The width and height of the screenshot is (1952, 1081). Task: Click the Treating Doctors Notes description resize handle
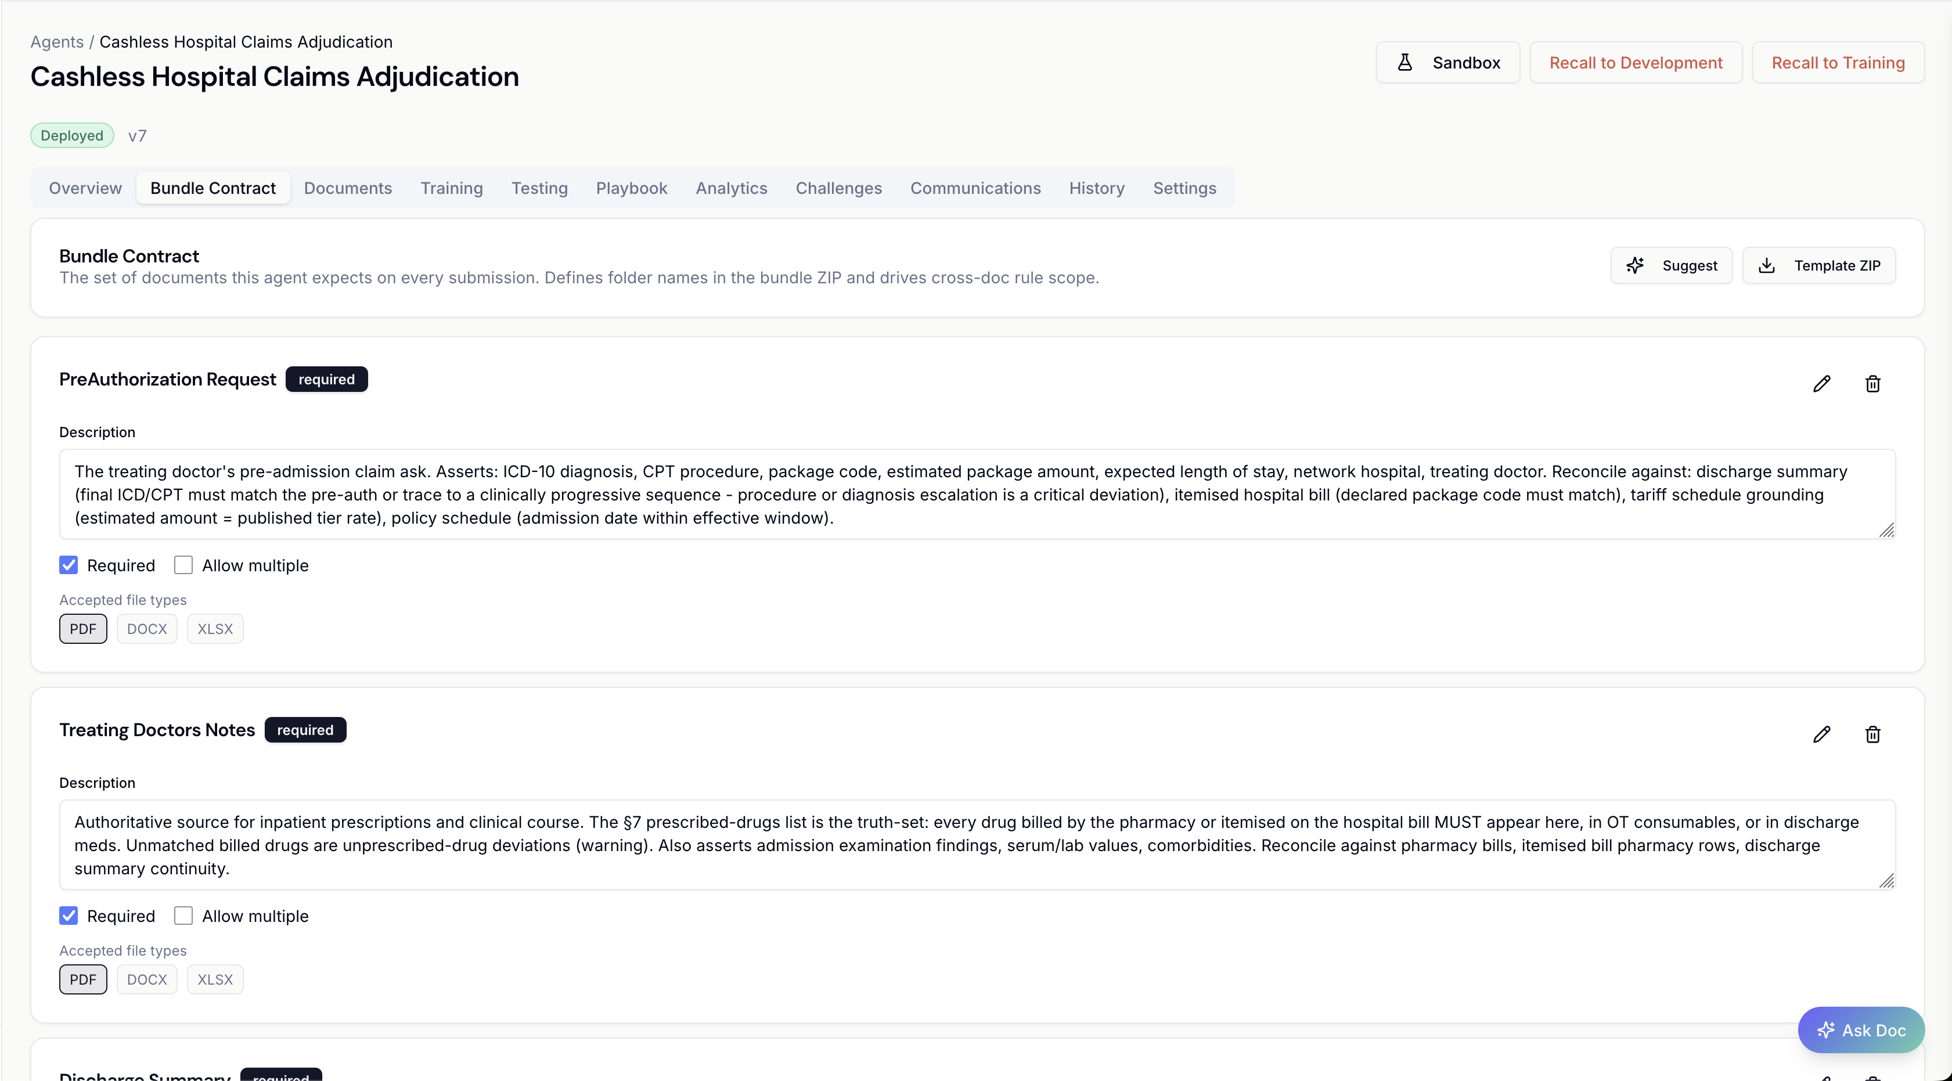(1886, 880)
